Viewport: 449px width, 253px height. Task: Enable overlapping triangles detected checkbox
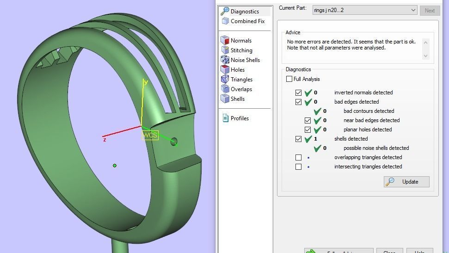[298, 157]
